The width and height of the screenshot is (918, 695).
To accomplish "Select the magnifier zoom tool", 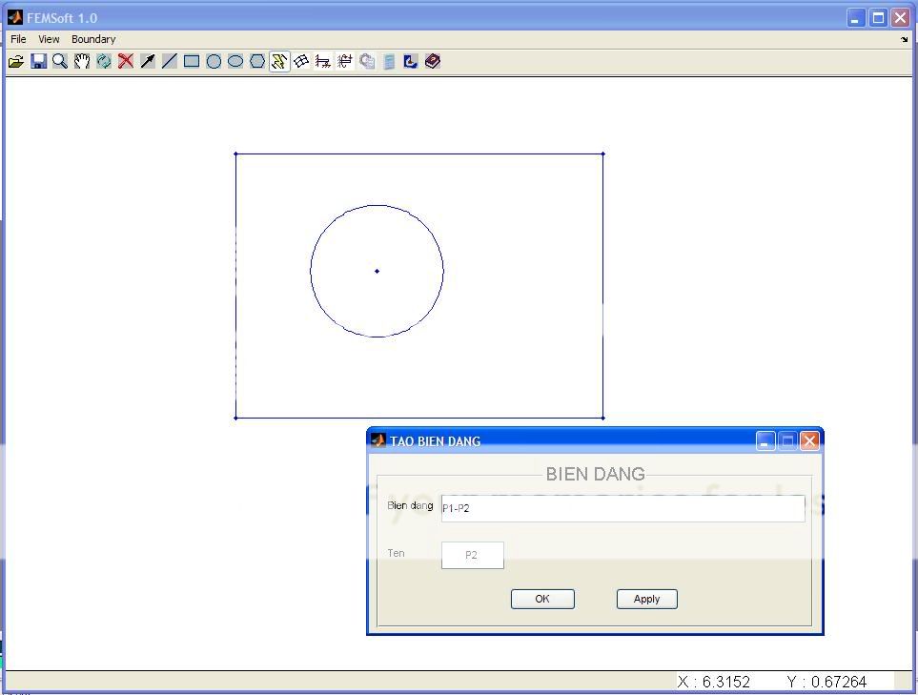I will point(60,62).
